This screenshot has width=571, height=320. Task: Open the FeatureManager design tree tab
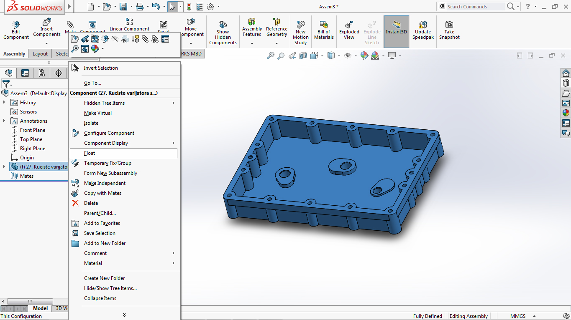pos(8,73)
